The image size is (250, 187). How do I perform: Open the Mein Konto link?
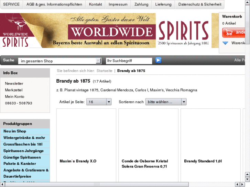click(14, 96)
